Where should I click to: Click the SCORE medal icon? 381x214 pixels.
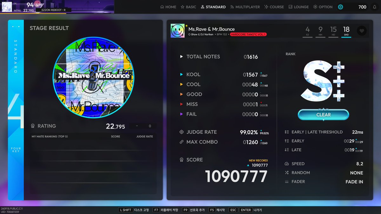click(x=182, y=160)
